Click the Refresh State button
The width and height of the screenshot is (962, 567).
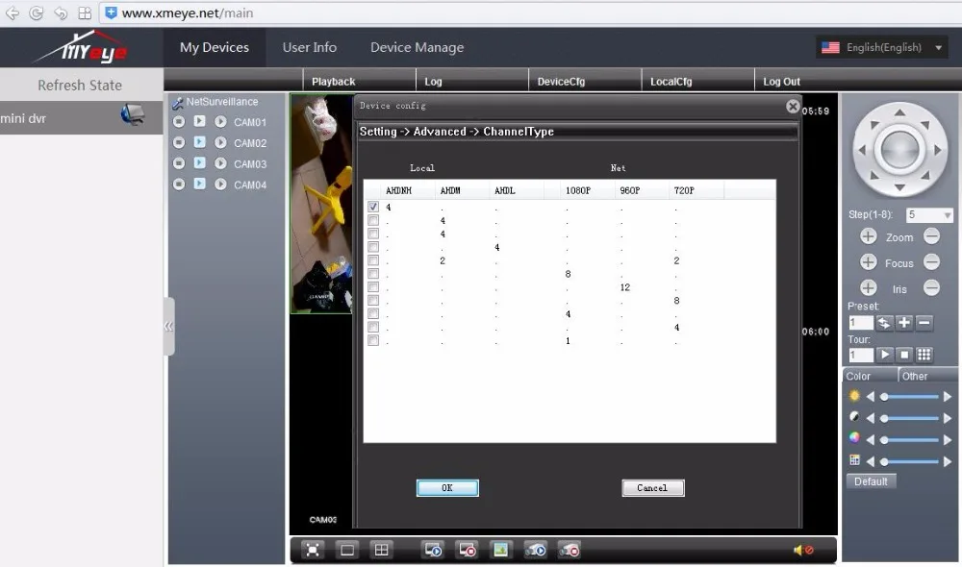point(81,85)
